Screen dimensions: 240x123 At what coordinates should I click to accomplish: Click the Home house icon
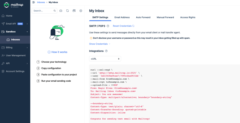click(3, 16)
